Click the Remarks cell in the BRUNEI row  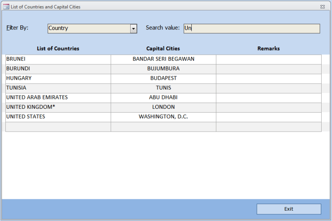tap(269, 59)
